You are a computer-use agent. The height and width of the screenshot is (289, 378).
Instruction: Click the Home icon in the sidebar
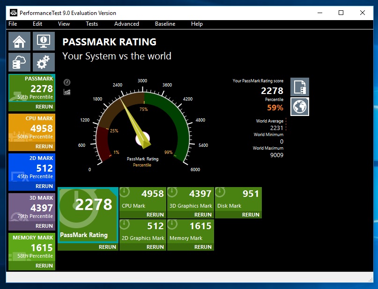[x=20, y=41]
